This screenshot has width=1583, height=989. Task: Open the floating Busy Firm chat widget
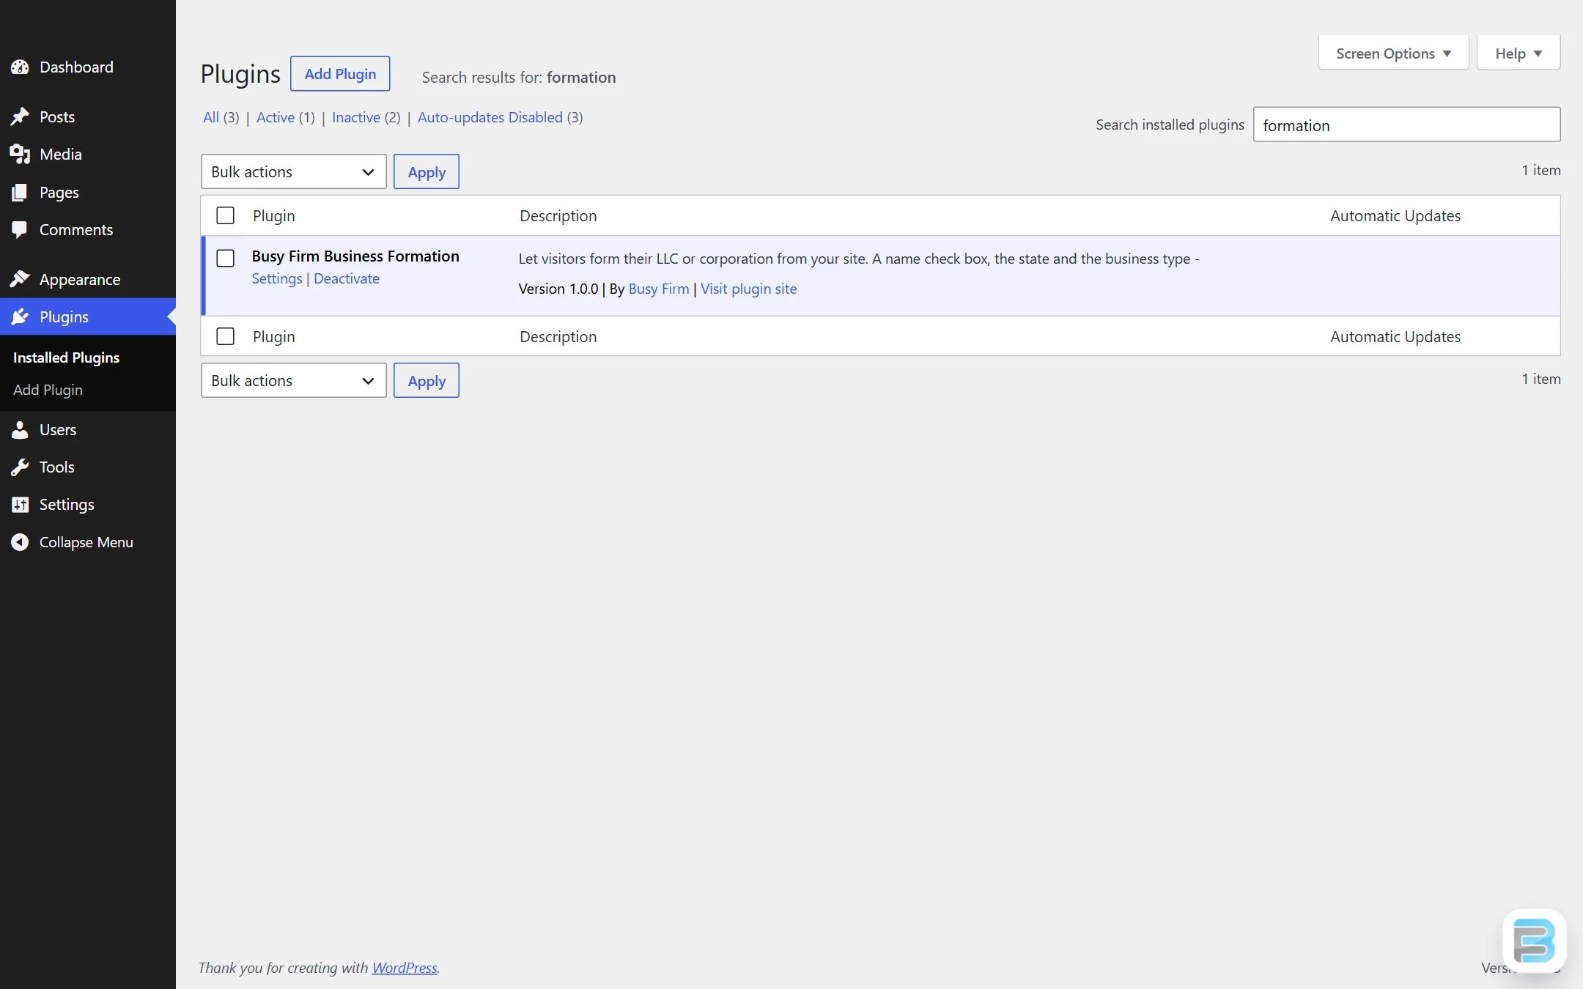click(x=1534, y=941)
